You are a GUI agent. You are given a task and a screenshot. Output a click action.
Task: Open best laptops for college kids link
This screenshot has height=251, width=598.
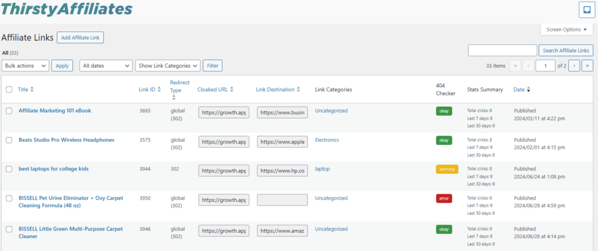pyautogui.click(x=53, y=169)
